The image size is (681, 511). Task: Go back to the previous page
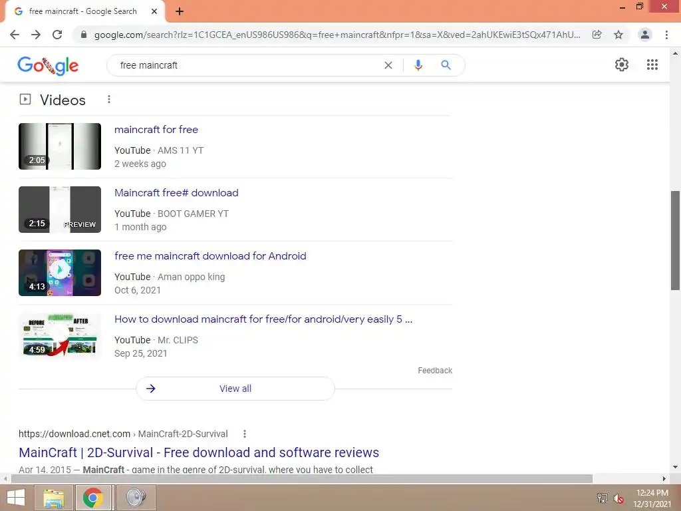pos(15,35)
